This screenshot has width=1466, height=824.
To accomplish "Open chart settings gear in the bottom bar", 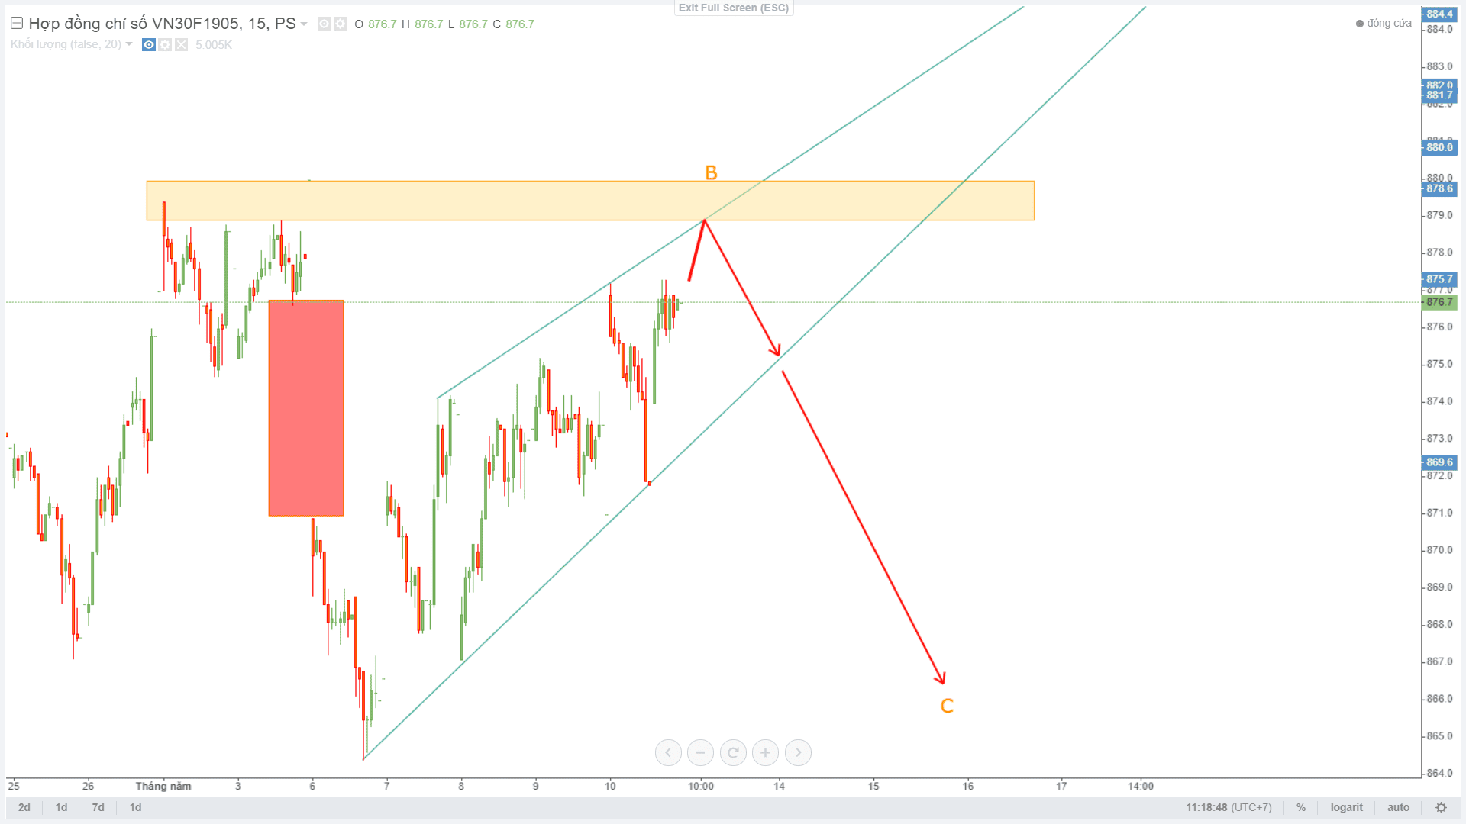I will 1441,807.
